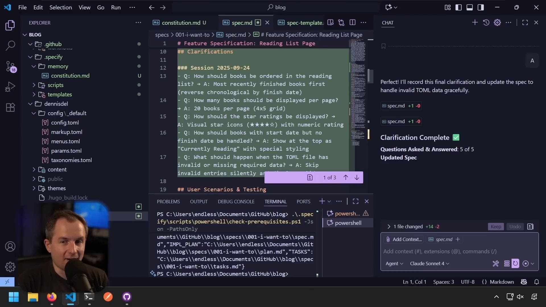Open Run and Debug view
The image size is (546, 307).
pyautogui.click(x=10, y=87)
